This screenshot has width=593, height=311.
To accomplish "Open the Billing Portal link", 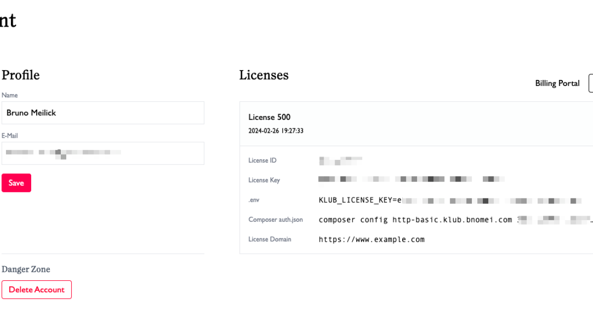I will 557,83.
